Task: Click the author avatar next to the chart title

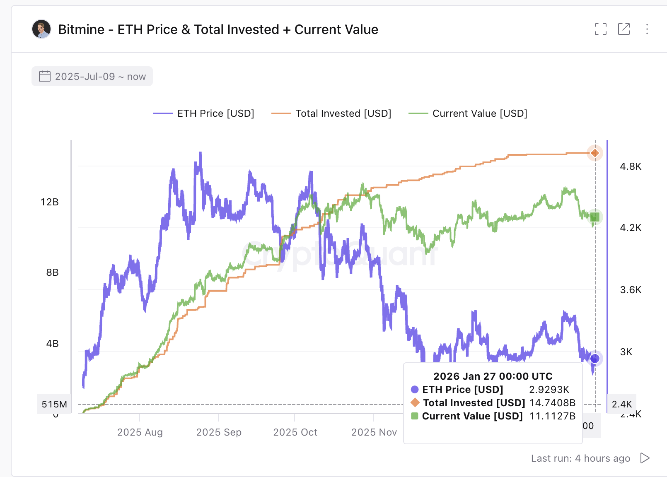Action: [x=41, y=29]
